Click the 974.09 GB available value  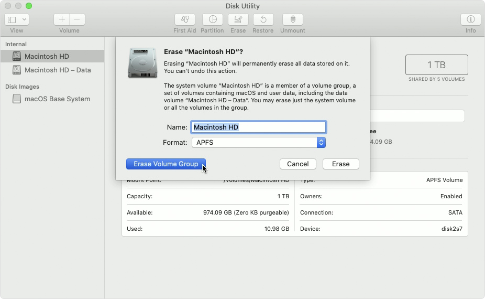pos(246,212)
